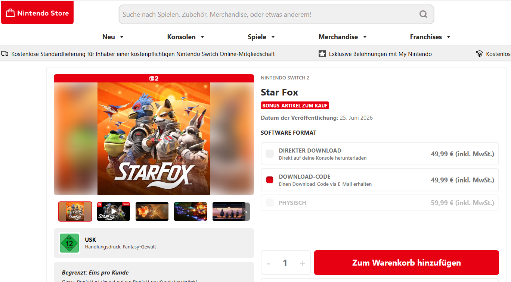Show next gallery thumbnails arrow
The image size is (511, 282).
point(246,211)
